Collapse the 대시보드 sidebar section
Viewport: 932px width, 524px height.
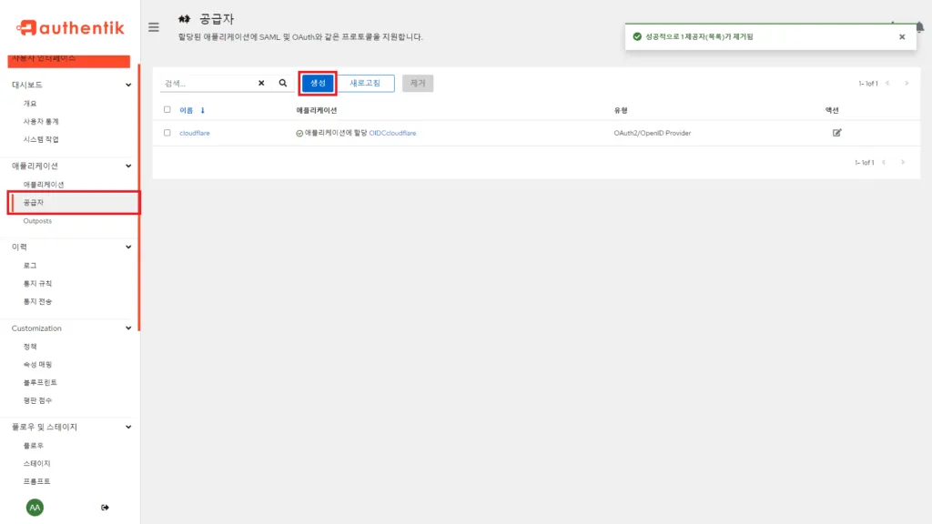[130, 83]
